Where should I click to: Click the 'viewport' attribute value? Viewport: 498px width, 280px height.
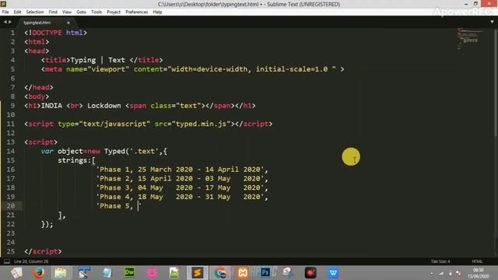tap(108, 69)
